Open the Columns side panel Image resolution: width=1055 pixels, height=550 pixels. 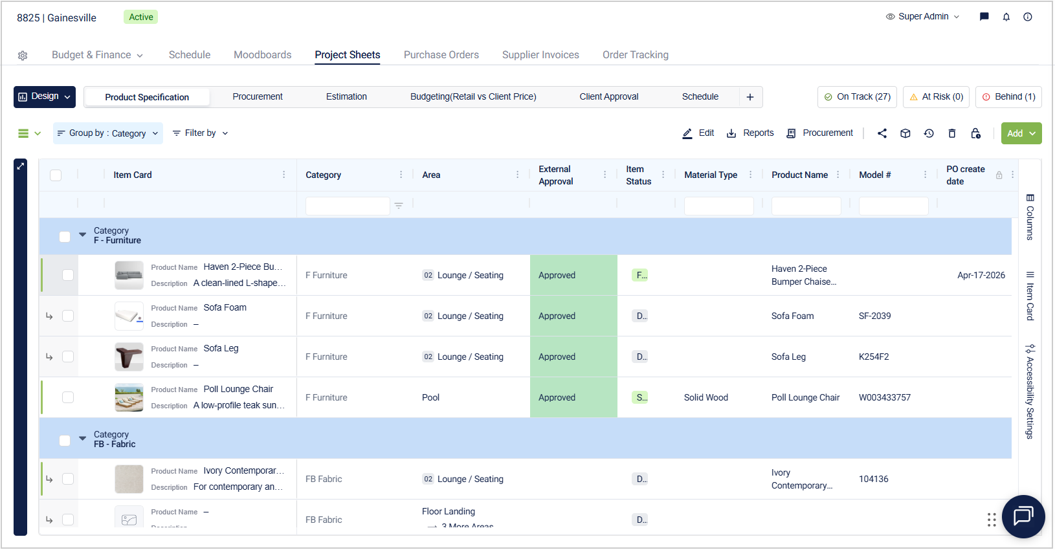point(1030,217)
